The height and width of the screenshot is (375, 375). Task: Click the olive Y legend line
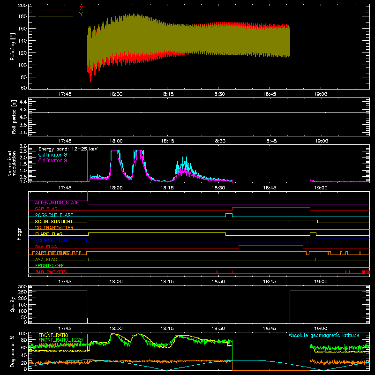coord(56,16)
